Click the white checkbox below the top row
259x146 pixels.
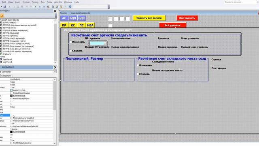(110, 26)
